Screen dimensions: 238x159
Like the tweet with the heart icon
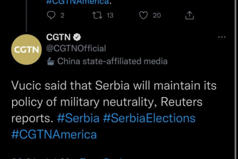tap(143, 15)
